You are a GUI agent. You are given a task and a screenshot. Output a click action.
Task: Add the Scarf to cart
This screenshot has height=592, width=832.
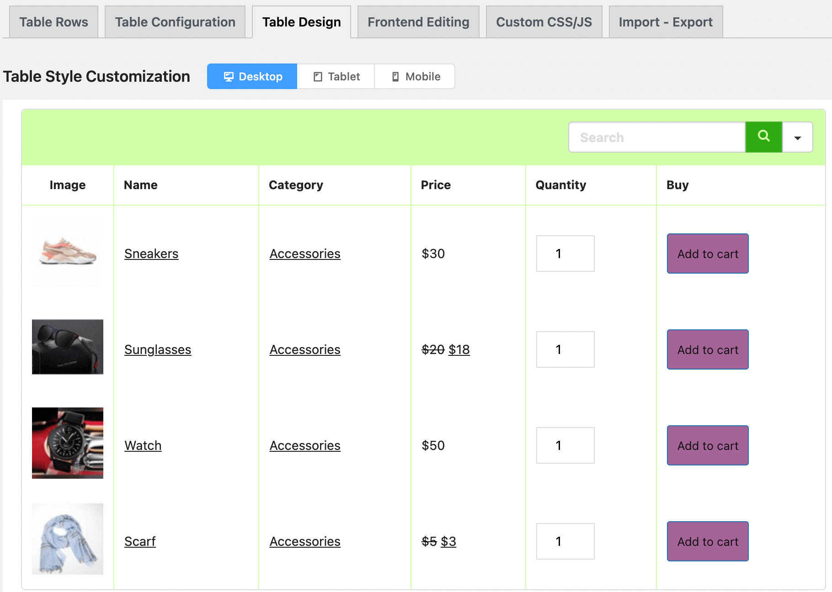pyautogui.click(x=707, y=541)
